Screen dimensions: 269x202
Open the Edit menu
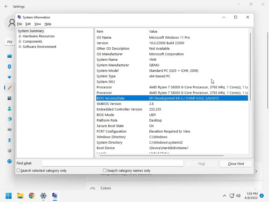[x=28, y=24]
